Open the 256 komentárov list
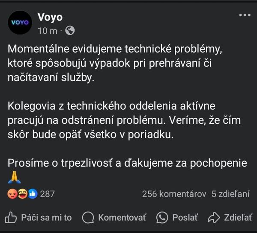This screenshot has height=233, width=257. tap(174, 194)
